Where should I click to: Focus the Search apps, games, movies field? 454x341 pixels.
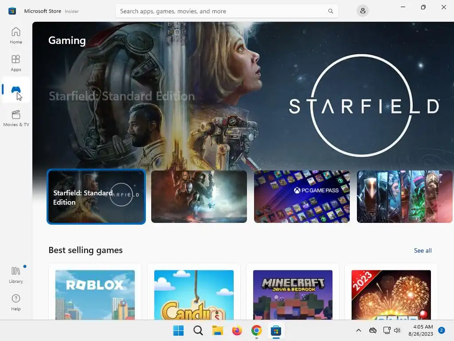227,11
